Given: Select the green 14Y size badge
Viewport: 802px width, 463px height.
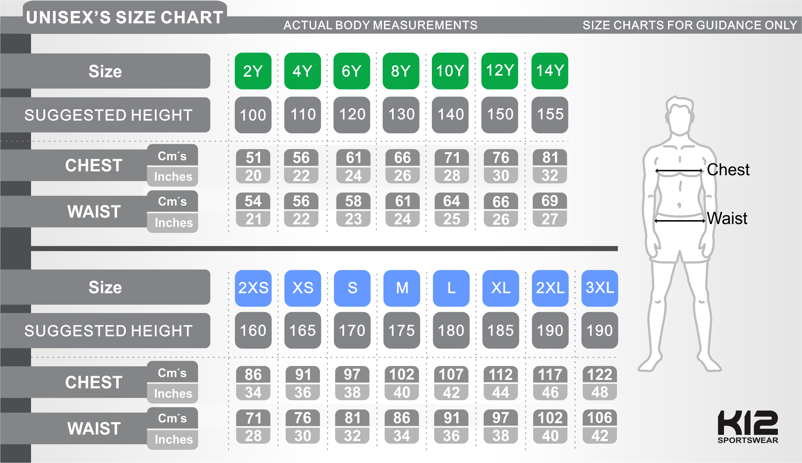Looking at the screenshot, I should tap(550, 71).
